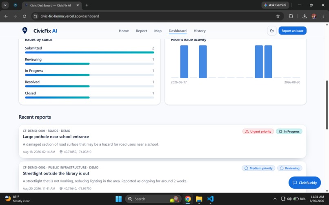Image resolution: width=329 pixels, height=205 pixels.
Task: Open the Map navigation item
Action: tap(158, 31)
